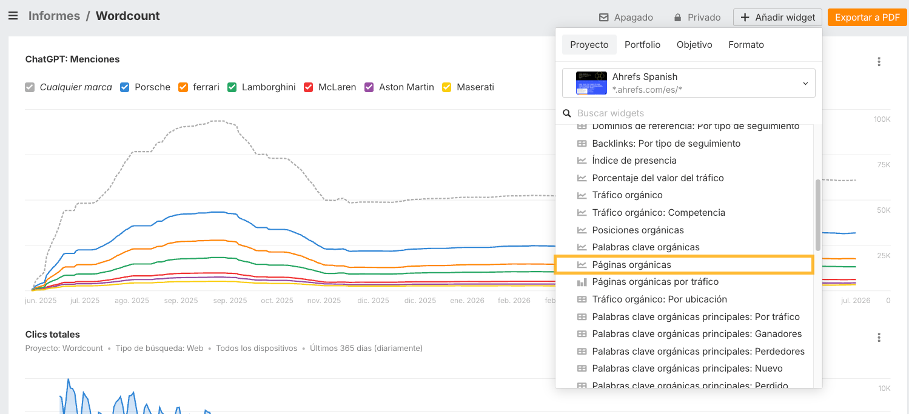Select the Índice de presencia widget
909x414 pixels.
point(683,161)
